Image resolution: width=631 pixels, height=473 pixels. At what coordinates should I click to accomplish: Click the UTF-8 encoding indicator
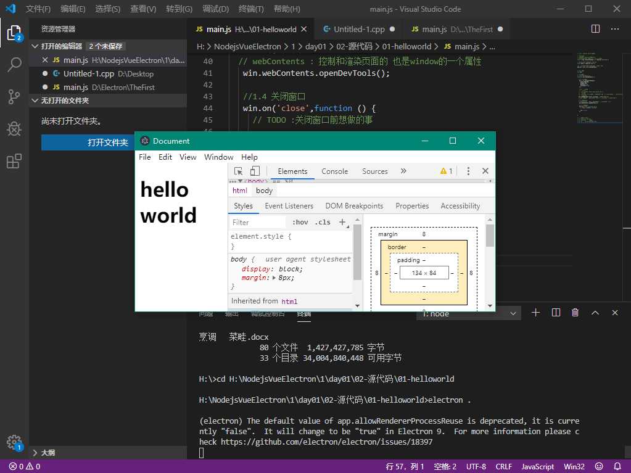pyautogui.click(x=476, y=467)
